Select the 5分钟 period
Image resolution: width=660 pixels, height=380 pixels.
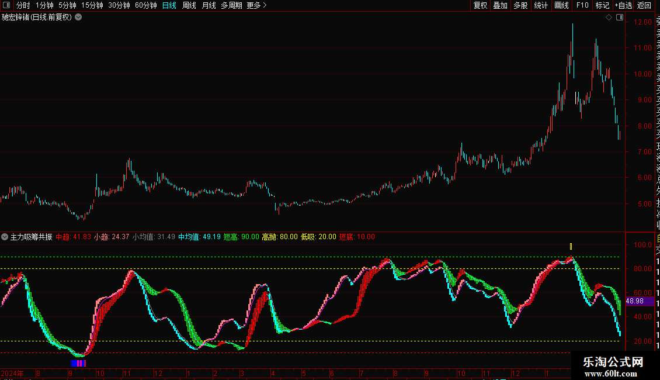click(67, 5)
